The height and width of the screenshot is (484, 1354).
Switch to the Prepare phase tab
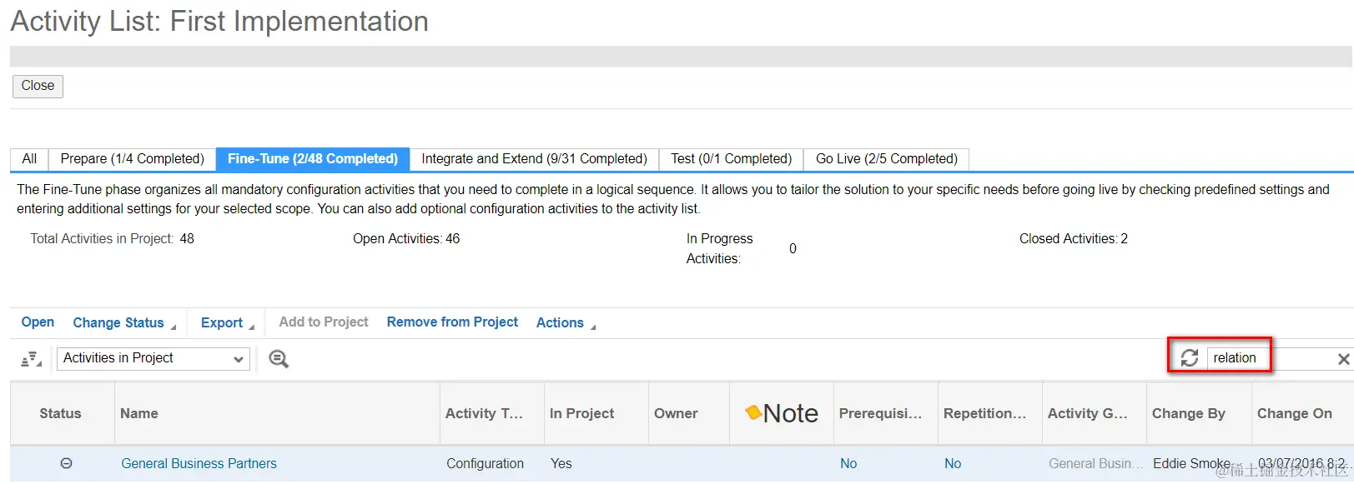pyautogui.click(x=132, y=159)
